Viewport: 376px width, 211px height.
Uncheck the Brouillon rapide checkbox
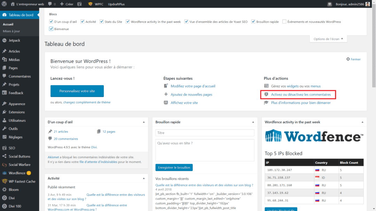pos(253,22)
